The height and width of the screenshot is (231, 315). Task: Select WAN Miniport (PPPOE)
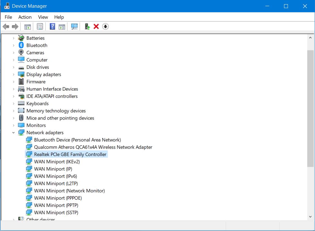click(x=58, y=198)
